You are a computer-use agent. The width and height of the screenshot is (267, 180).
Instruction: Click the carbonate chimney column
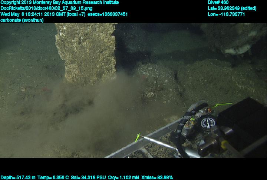pos(86,54)
